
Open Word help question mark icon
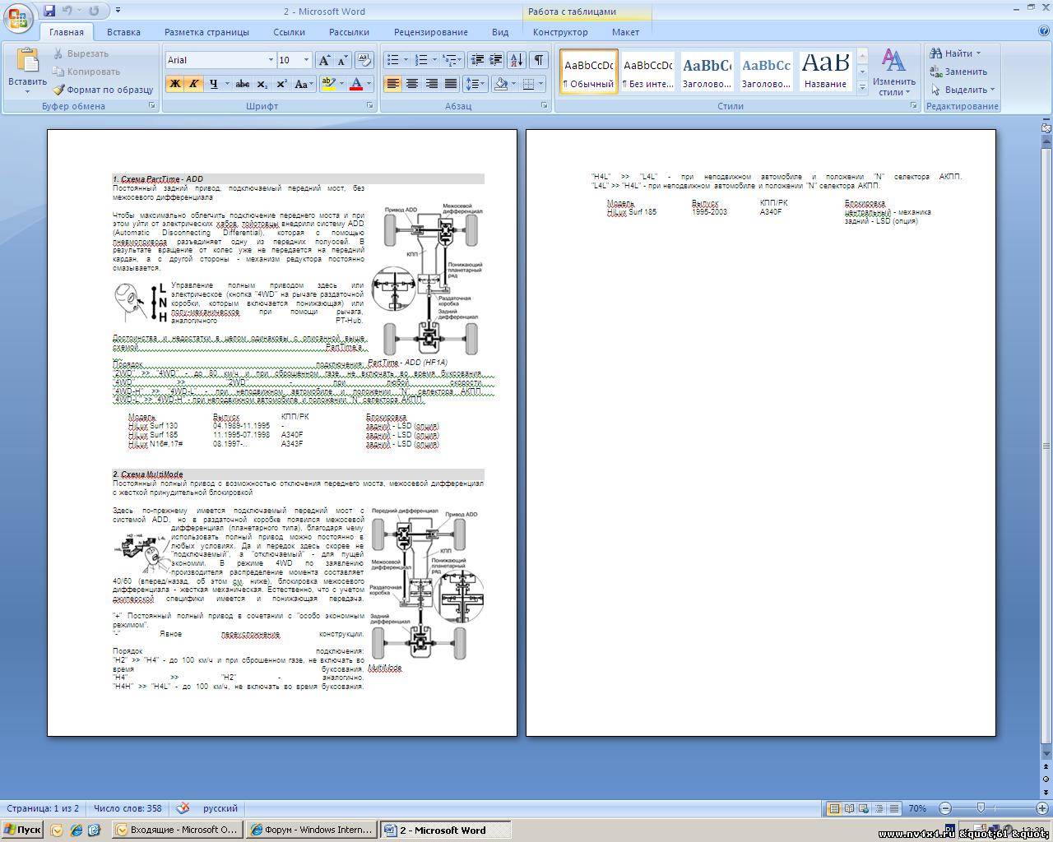point(1044,31)
